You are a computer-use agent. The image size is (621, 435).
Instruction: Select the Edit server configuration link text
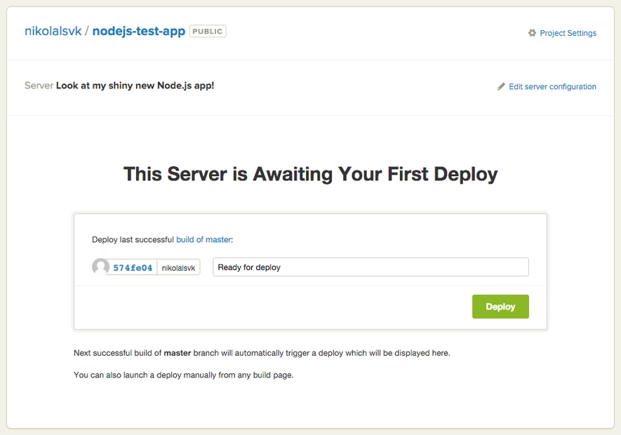pyautogui.click(x=552, y=87)
